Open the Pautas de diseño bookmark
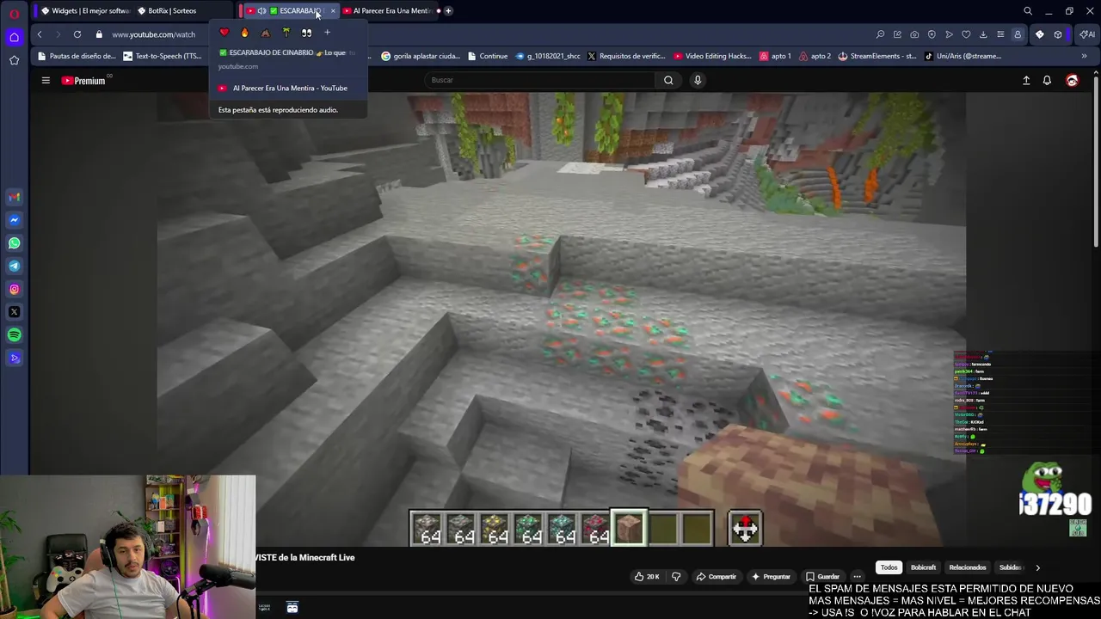1101x619 pixels. (77, 56)
